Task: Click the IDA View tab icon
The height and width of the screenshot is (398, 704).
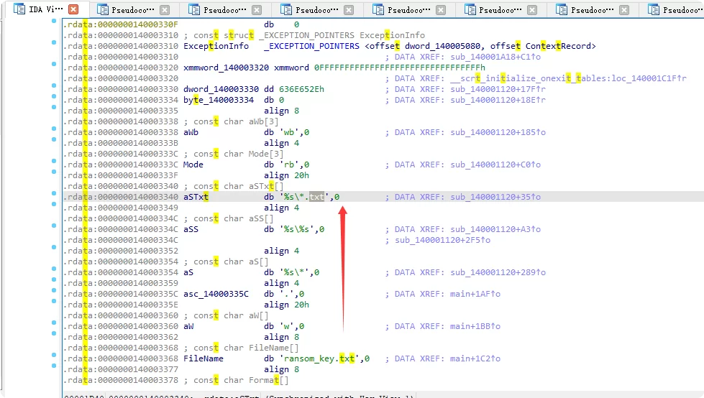Action: [13, 10]
